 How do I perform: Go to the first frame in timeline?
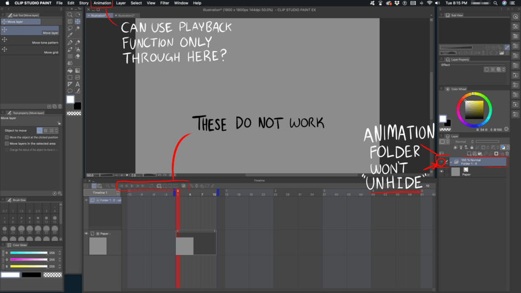[121, 186]
